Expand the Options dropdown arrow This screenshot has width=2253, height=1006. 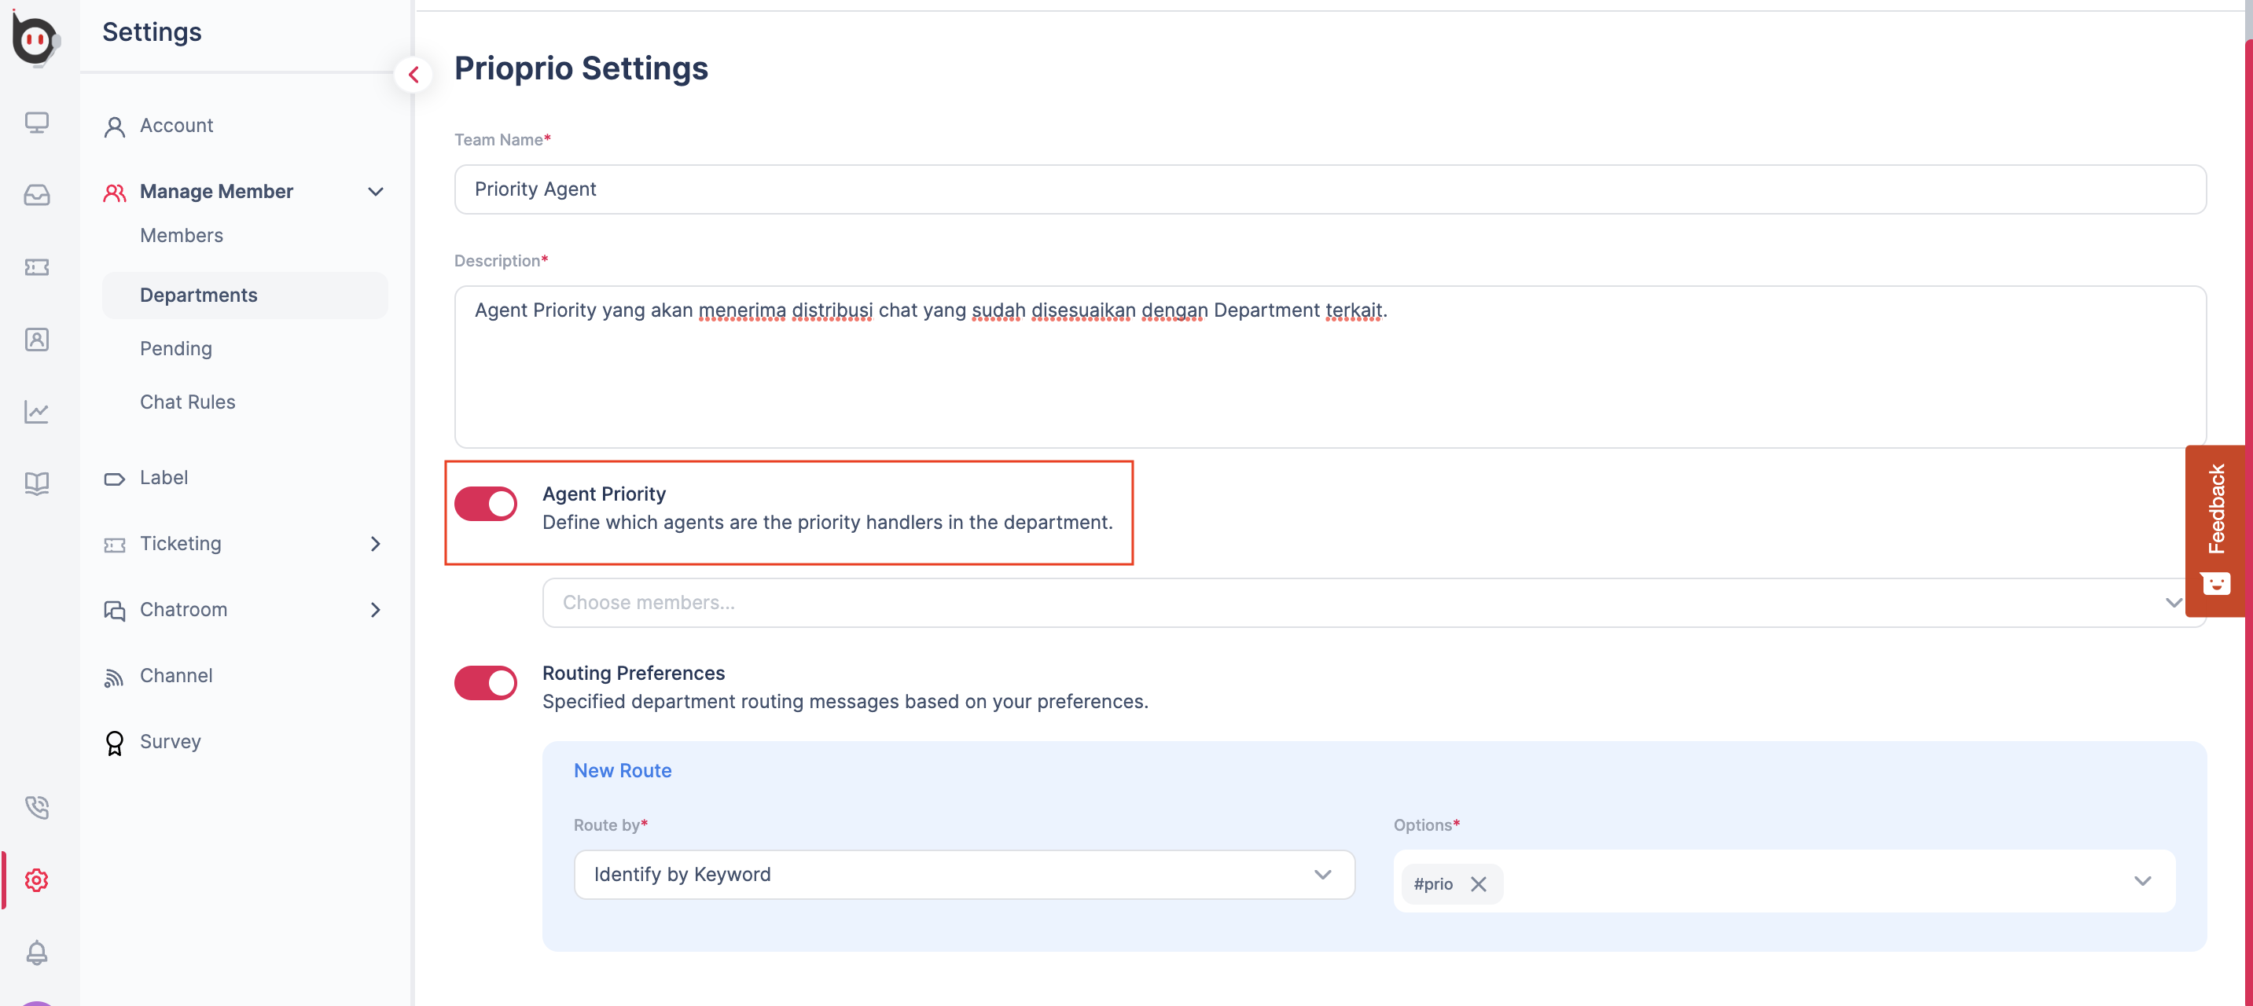[2142, 881]
